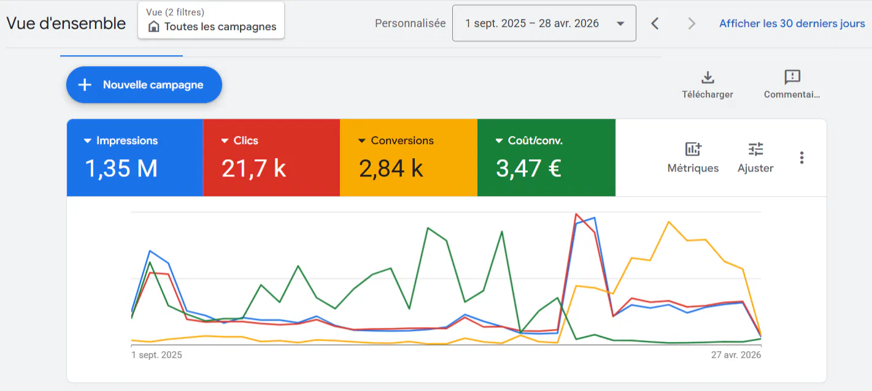Expand the Coût/conv. metric dropdown arrow

[499, 141]
